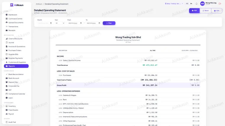Click the Sales / Service Income row label
This screenshot has width=225, height=126.
tap(72, 60)
